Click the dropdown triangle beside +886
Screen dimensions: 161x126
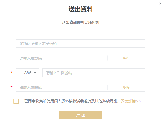coord(35,73)
